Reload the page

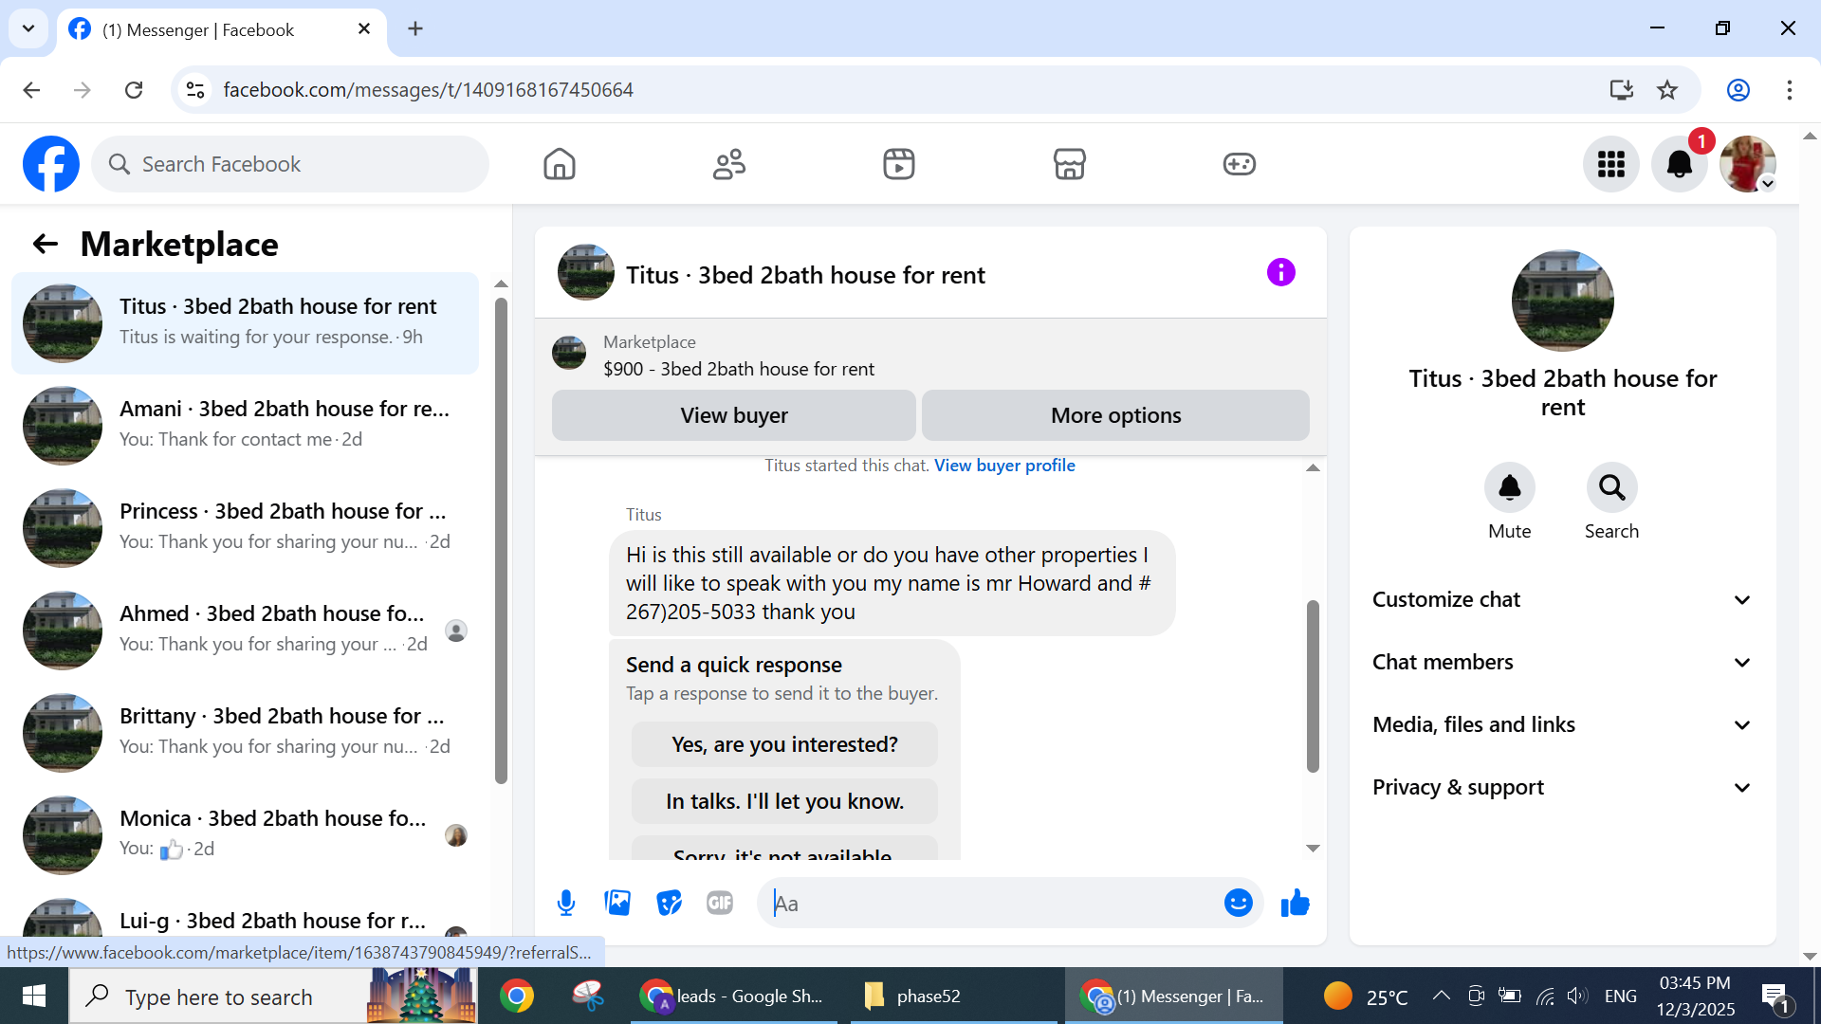click(x=134, y=90)
